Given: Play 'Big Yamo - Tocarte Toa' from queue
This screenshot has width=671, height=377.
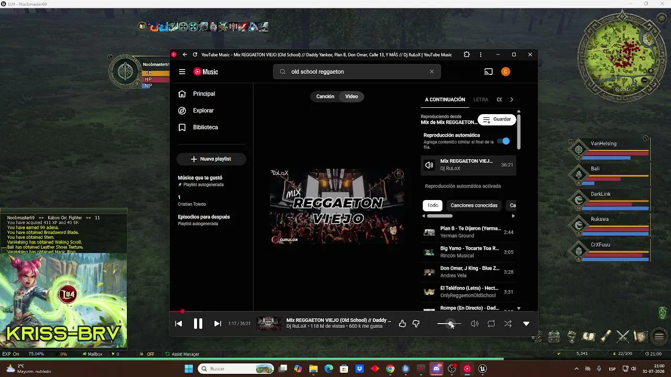Looking at the screenshot, I should click(469, 252).
